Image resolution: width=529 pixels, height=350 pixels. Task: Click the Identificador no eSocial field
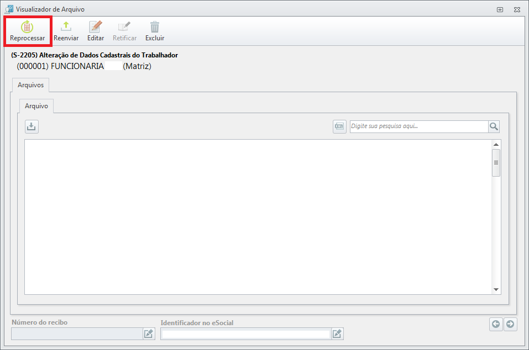click(245, 334)
